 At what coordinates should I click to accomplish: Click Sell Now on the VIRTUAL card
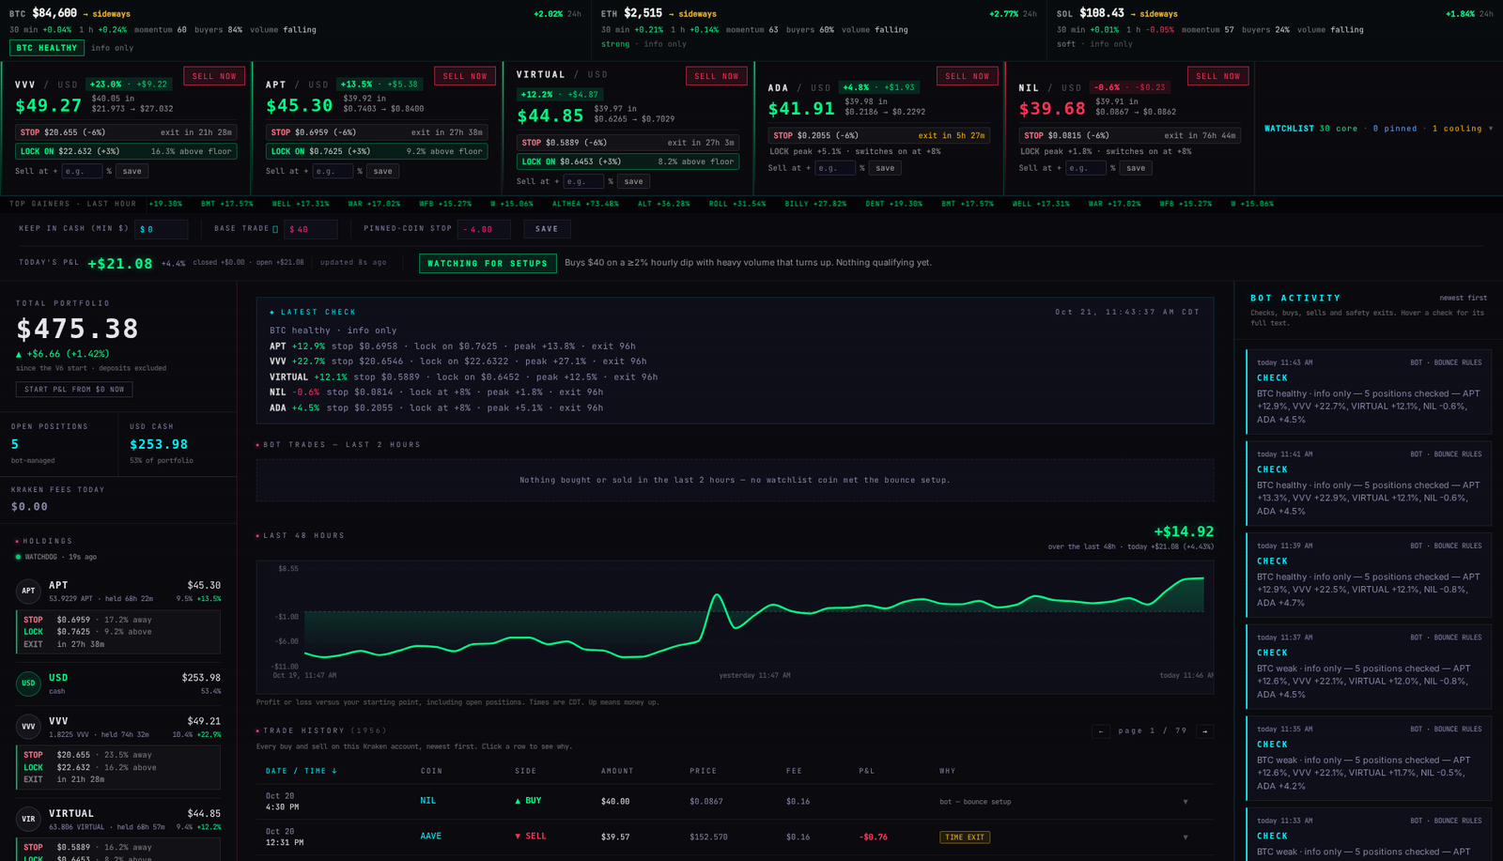tap(717, 76)
